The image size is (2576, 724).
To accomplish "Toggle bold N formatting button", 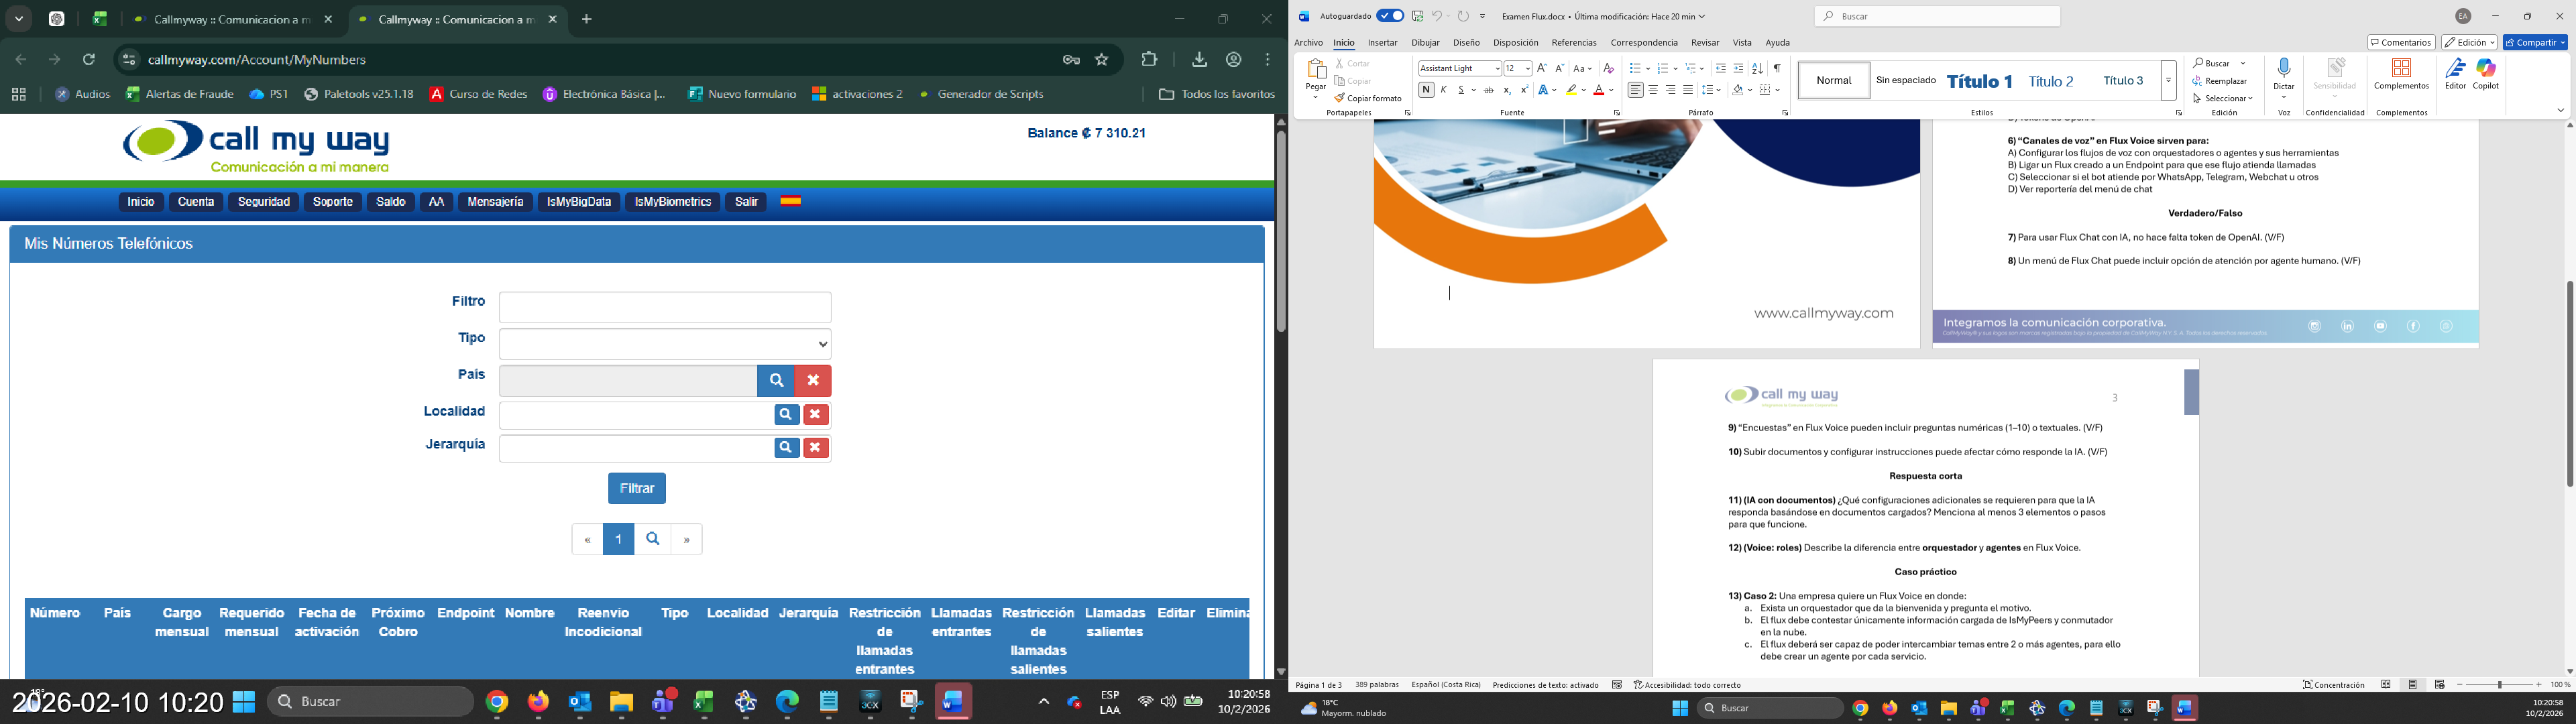I will coord(1426,91).
